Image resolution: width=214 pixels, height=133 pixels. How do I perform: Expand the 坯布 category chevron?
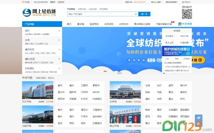pyautogui.click(x=59, y=40)
